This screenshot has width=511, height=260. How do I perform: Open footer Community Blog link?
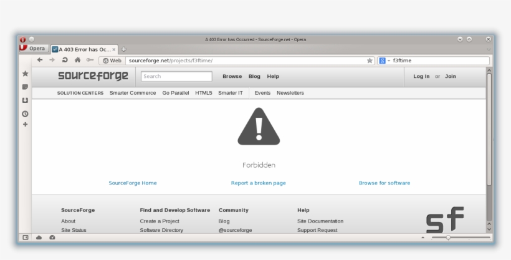(224, 221)
